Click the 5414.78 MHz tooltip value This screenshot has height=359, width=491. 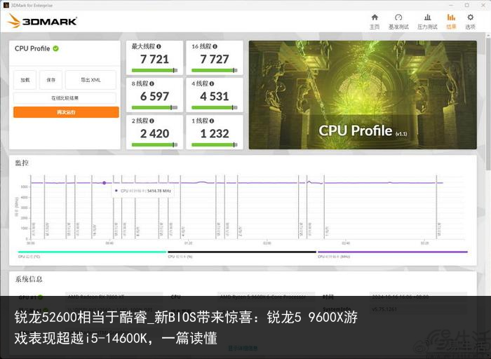[159, 191]
